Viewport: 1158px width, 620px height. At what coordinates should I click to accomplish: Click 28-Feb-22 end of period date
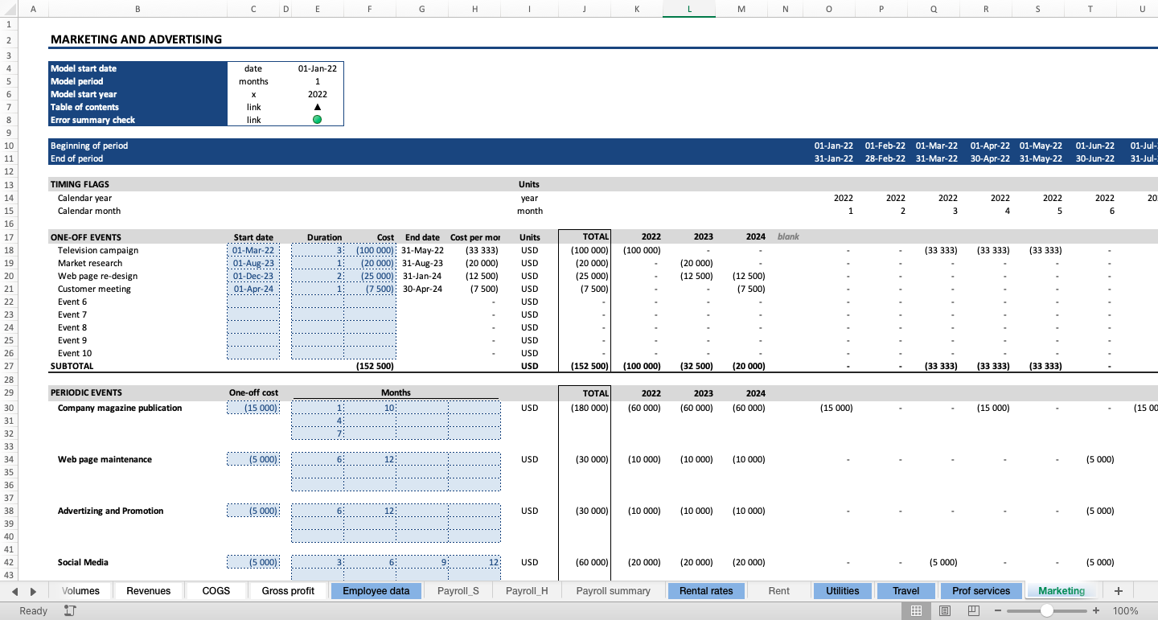(885, 158)
